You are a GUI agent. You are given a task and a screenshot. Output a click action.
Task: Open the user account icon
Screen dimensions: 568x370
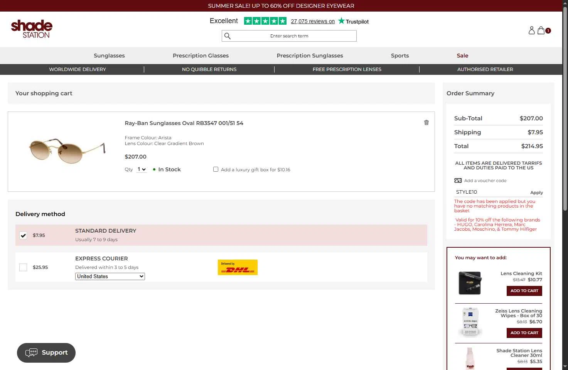point(531,30)
